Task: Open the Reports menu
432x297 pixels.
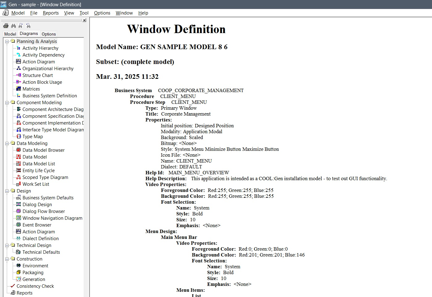Action: coord(51,13)
